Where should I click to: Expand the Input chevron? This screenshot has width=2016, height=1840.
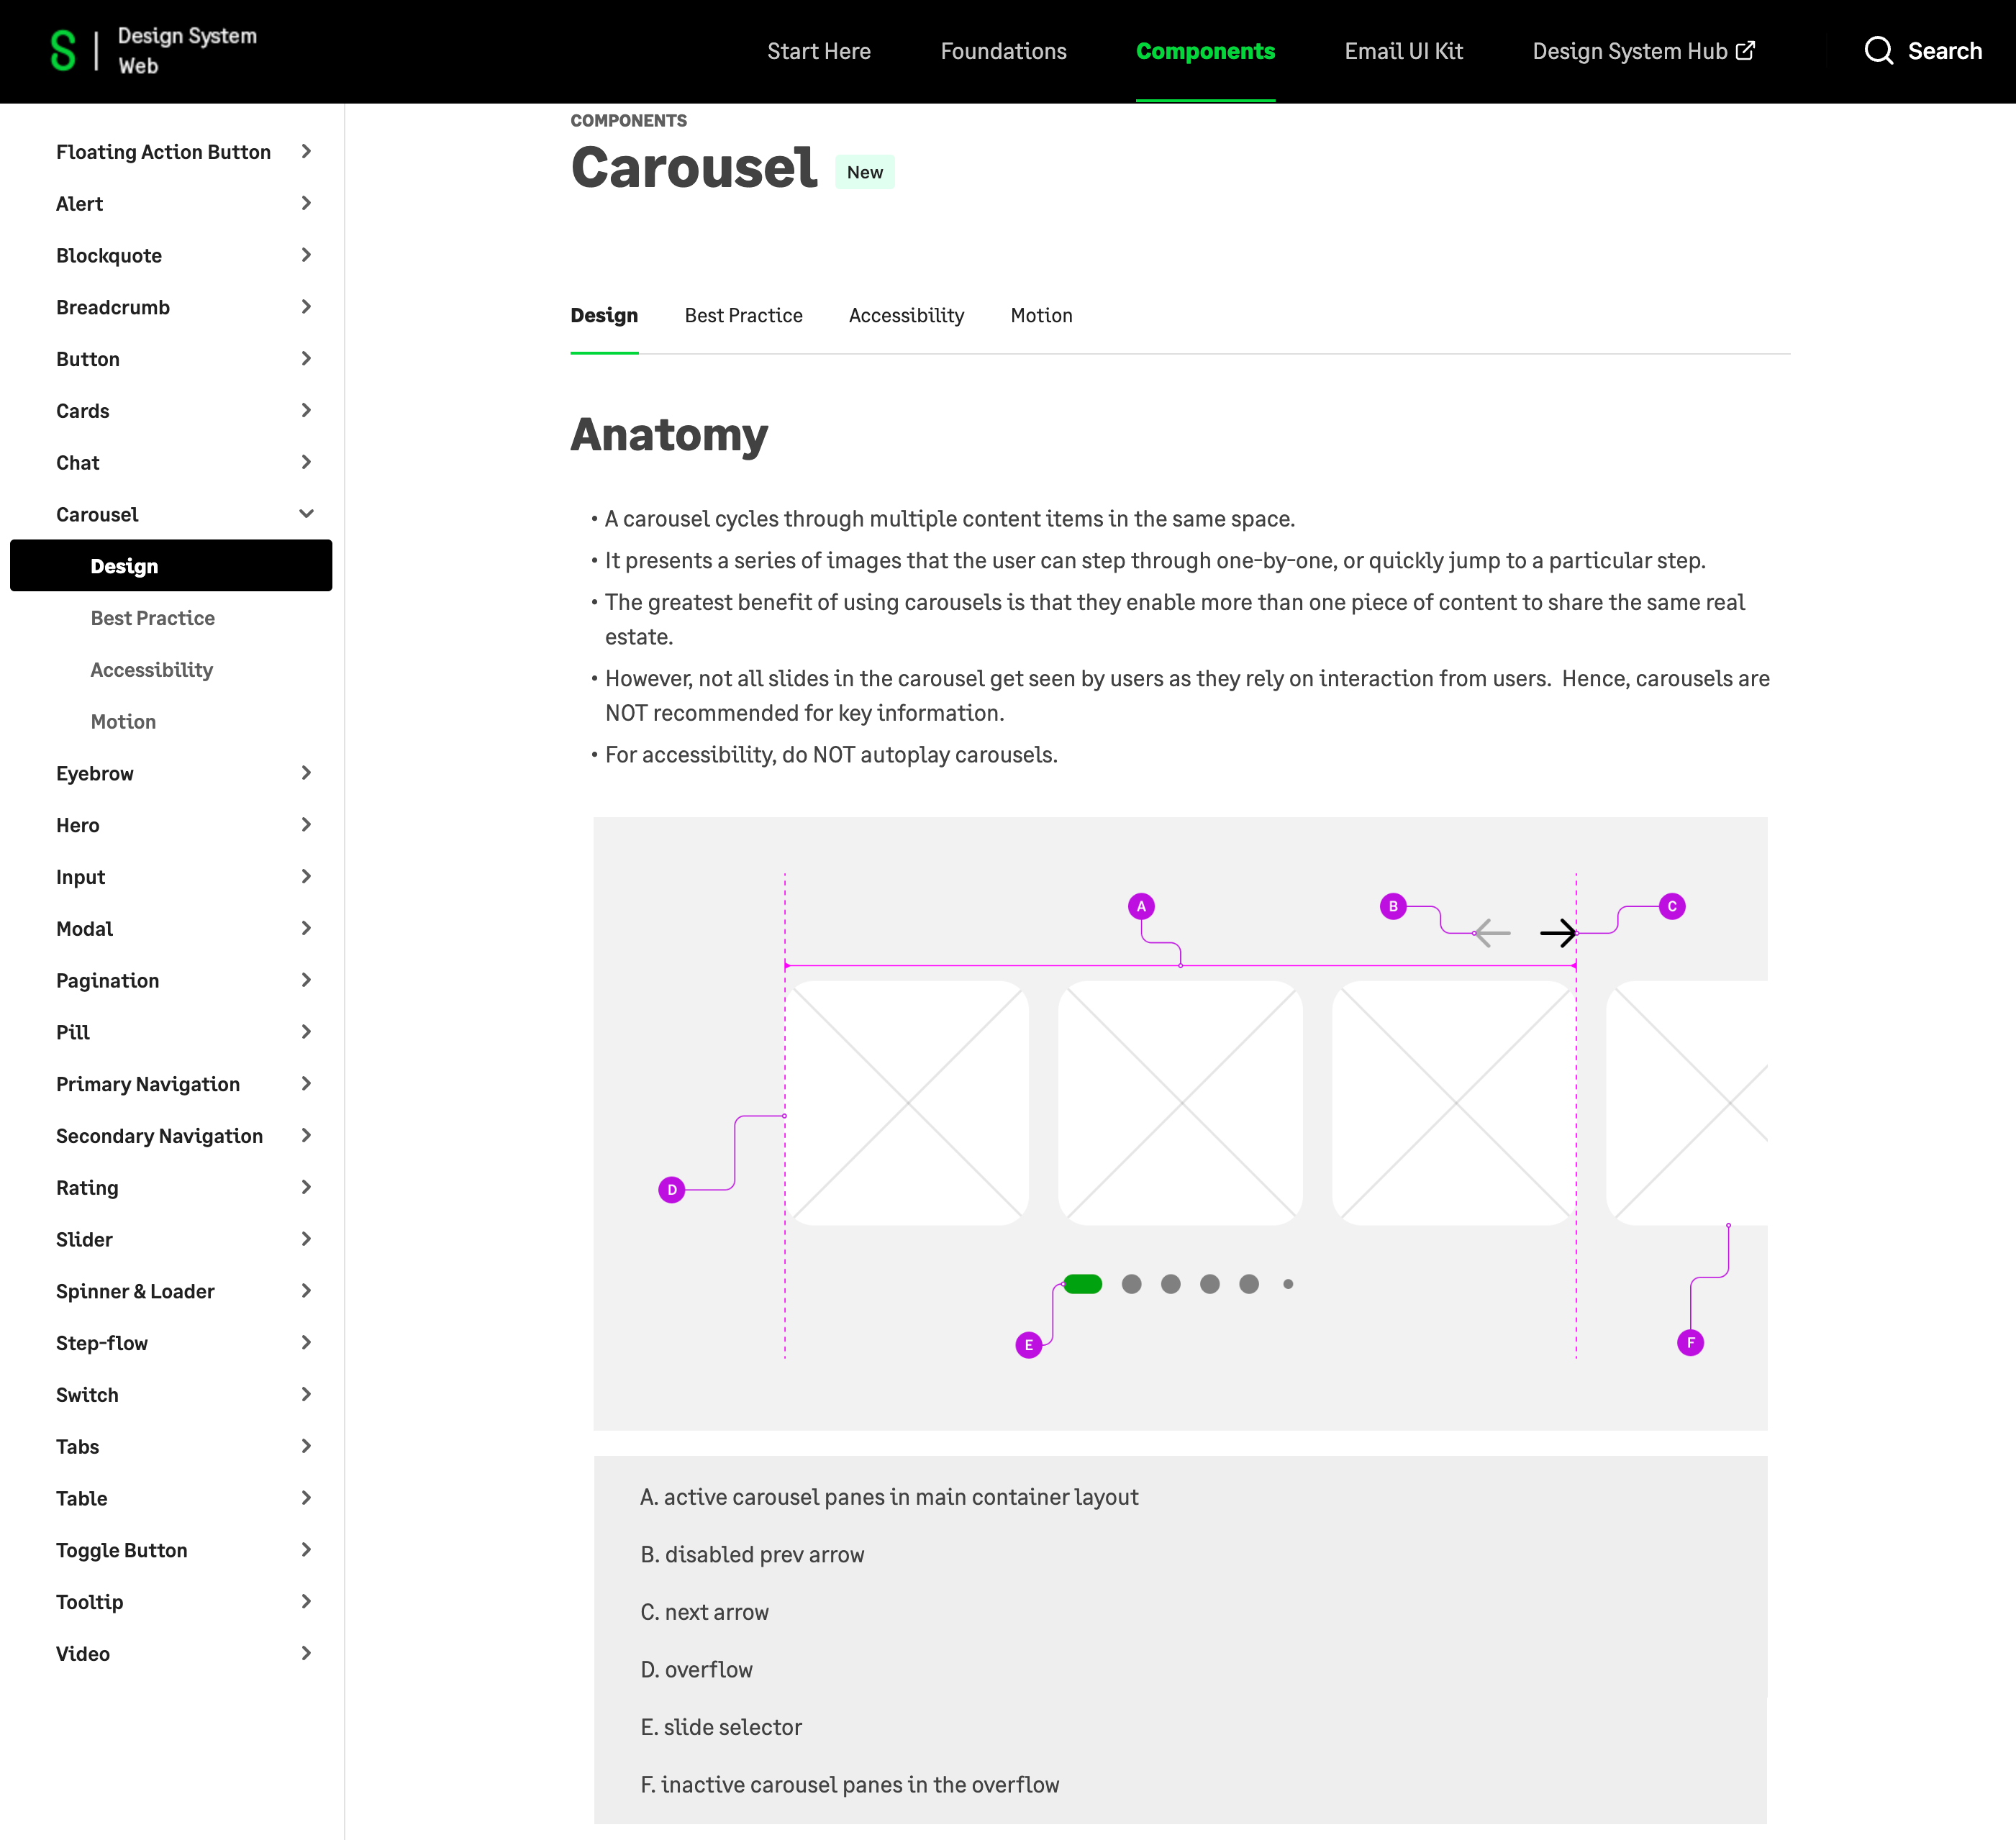306,876
